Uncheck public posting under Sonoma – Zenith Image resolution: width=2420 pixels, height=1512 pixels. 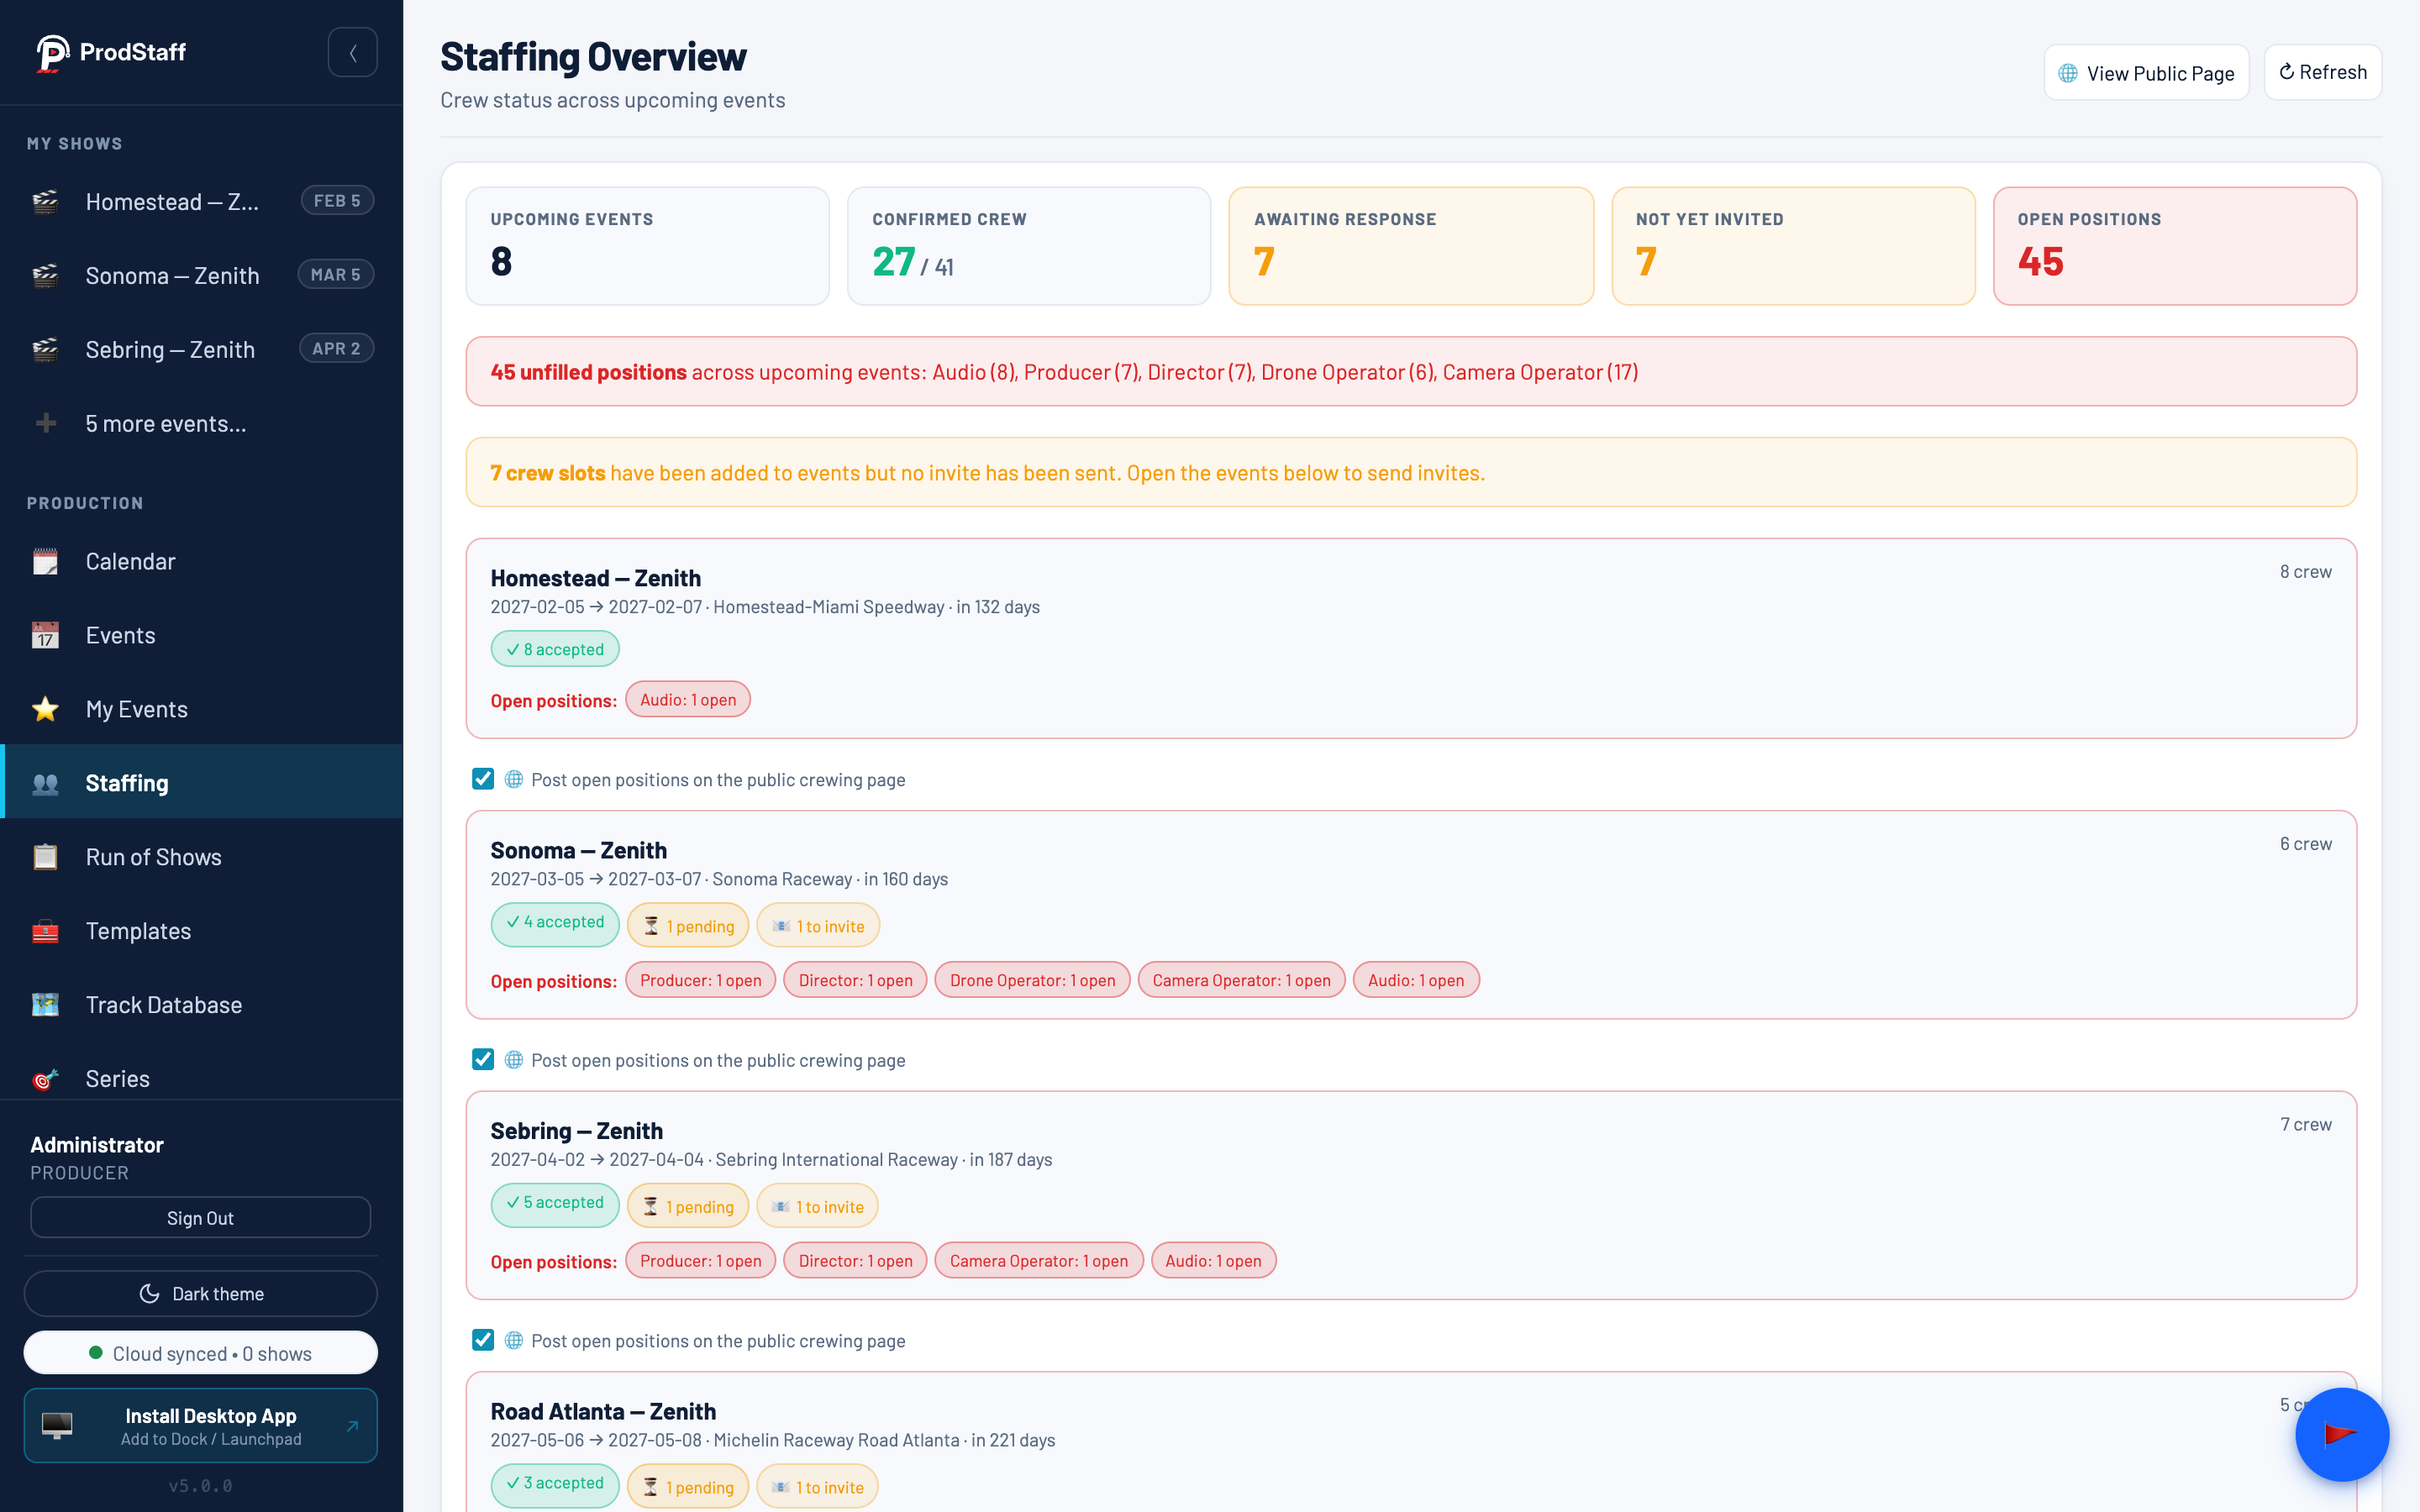tap(483, 1059)
